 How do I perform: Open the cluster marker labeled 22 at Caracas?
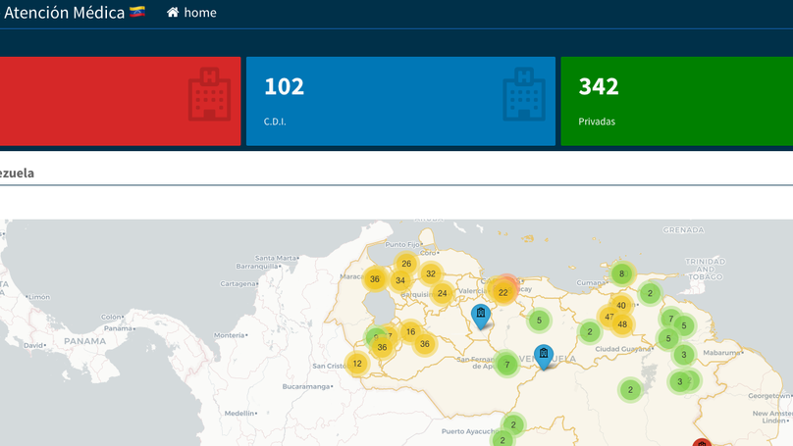pyautogui.click(x=502, y=292)
